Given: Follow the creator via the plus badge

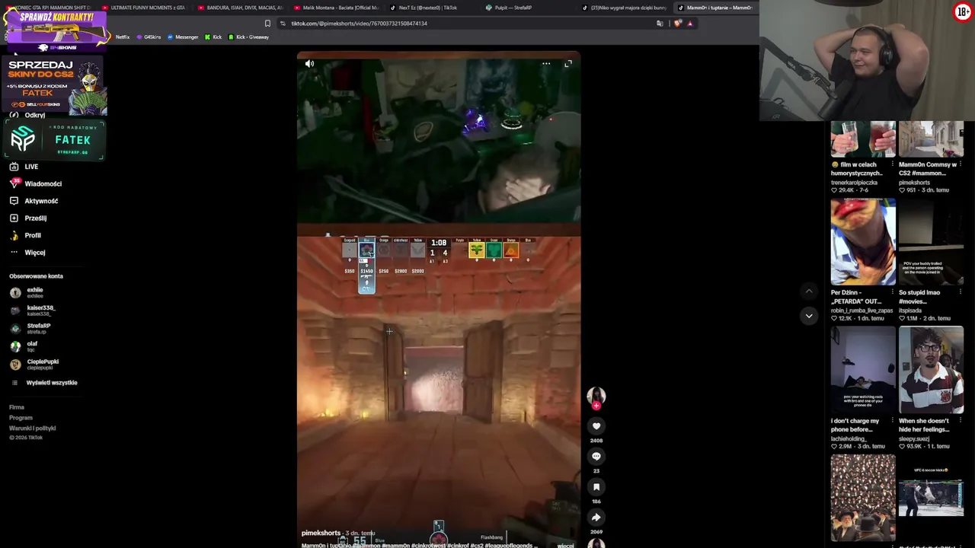Looking at the screenshot, I should tap(596, 406).
